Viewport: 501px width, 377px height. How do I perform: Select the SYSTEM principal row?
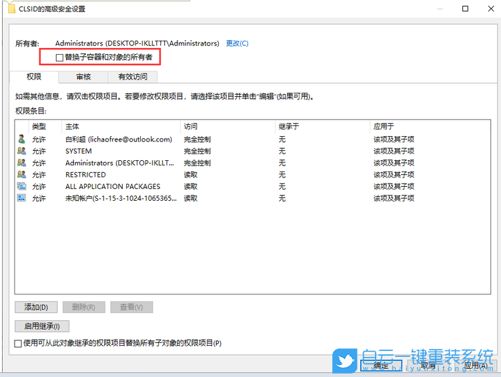tap(252, 151)
